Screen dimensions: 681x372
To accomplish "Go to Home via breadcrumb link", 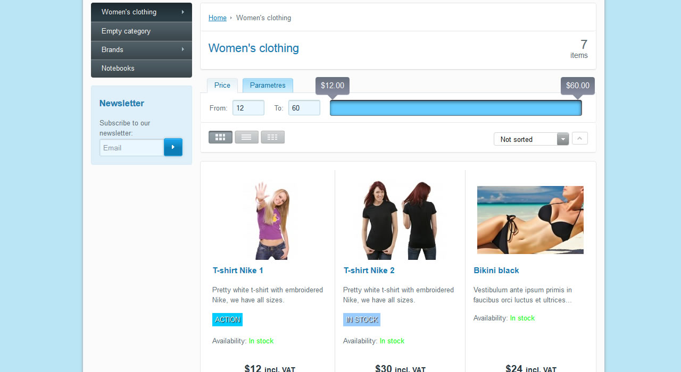I will (218, 18).
